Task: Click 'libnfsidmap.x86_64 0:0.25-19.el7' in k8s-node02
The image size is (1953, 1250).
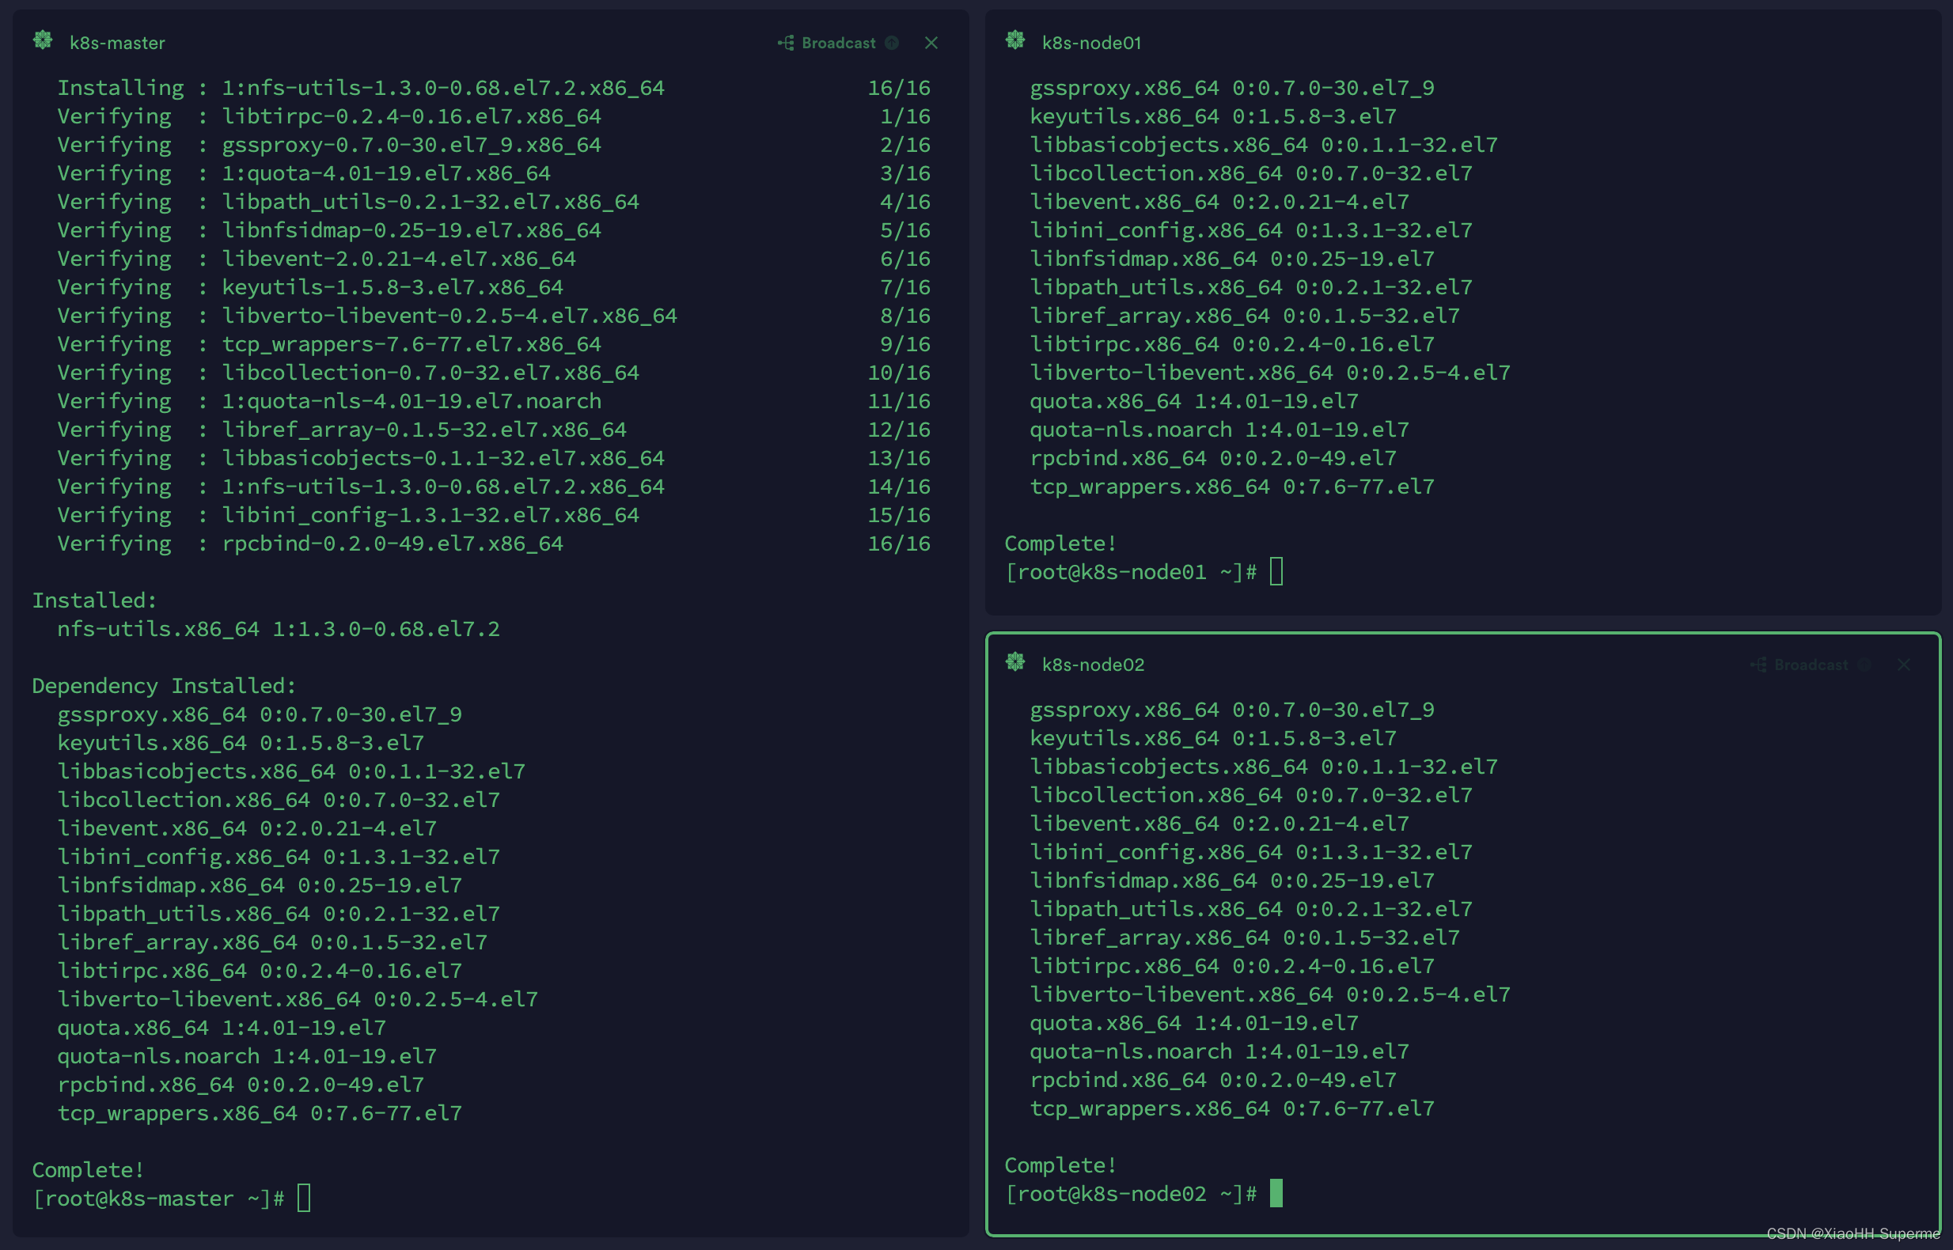Action: click(1232, 880)
